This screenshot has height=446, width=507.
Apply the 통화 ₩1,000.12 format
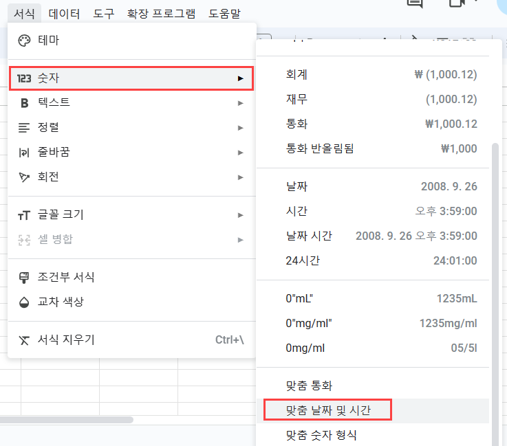[373, 124]
